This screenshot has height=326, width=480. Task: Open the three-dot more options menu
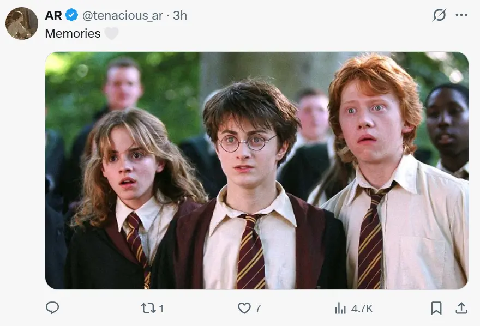(x=461, y=15)
